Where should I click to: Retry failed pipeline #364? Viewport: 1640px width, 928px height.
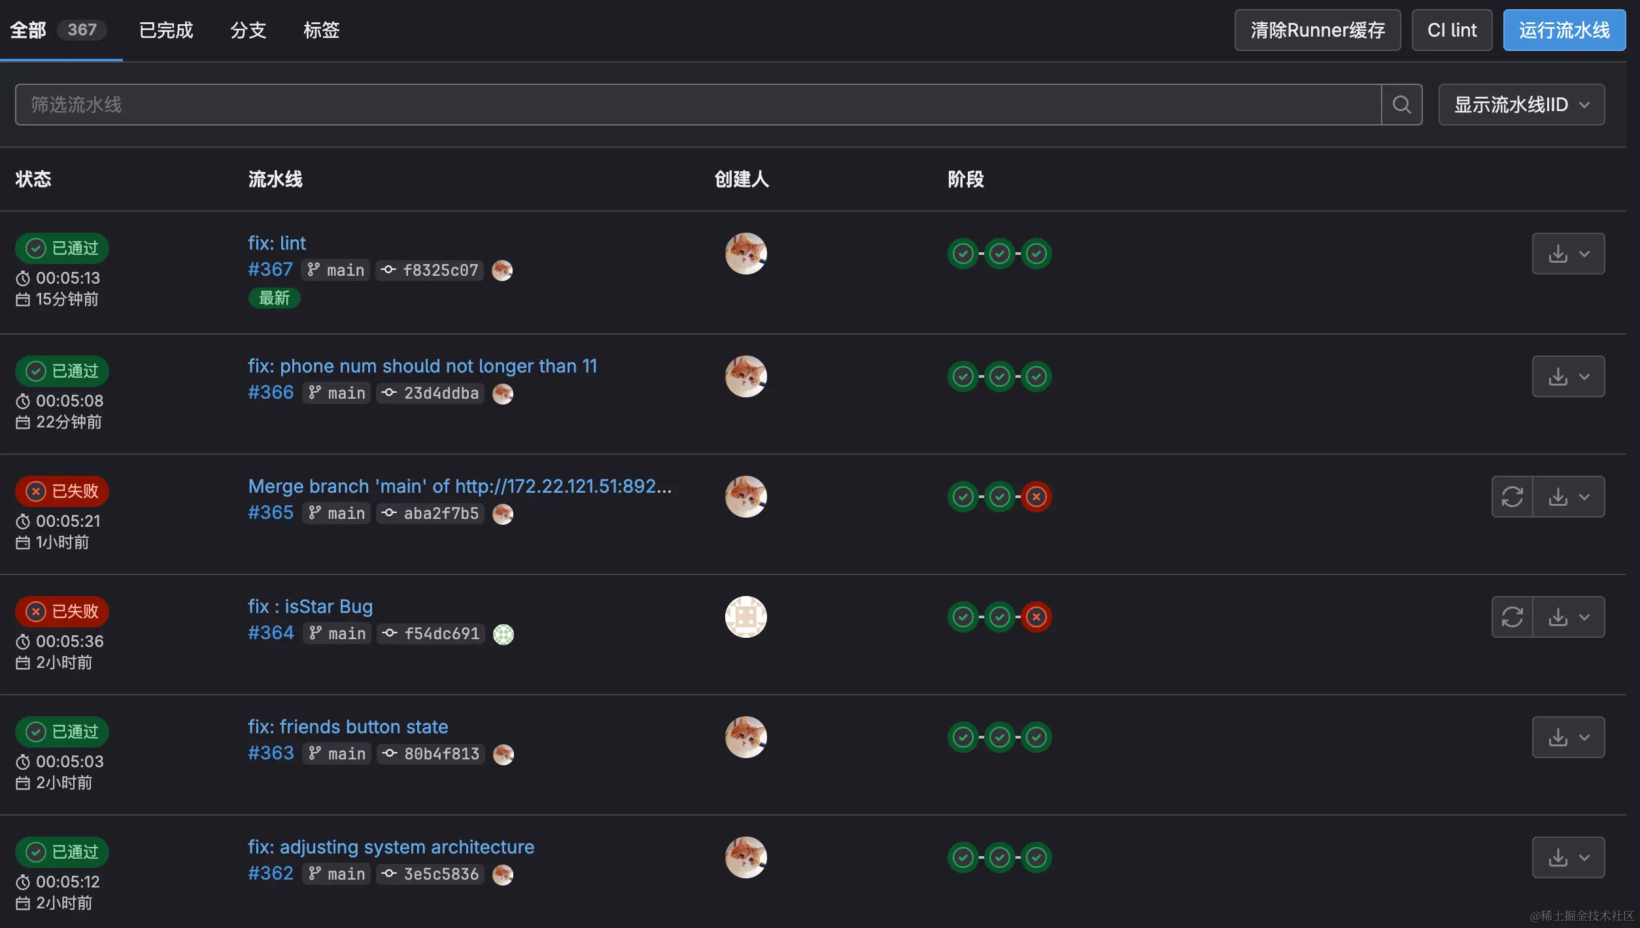(x=1512, y=617)
